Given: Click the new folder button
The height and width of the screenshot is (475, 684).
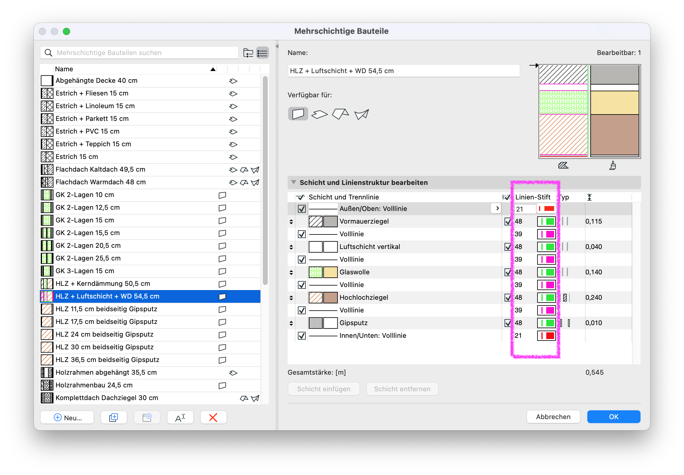Looking at the screenshot, I should point(147,418).
